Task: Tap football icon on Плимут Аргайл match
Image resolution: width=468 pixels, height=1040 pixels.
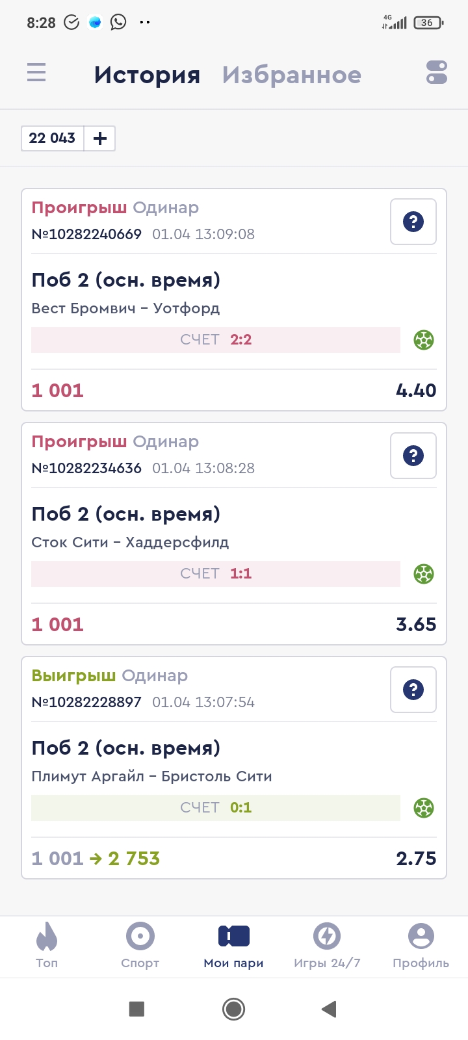Action: [424, 808]
